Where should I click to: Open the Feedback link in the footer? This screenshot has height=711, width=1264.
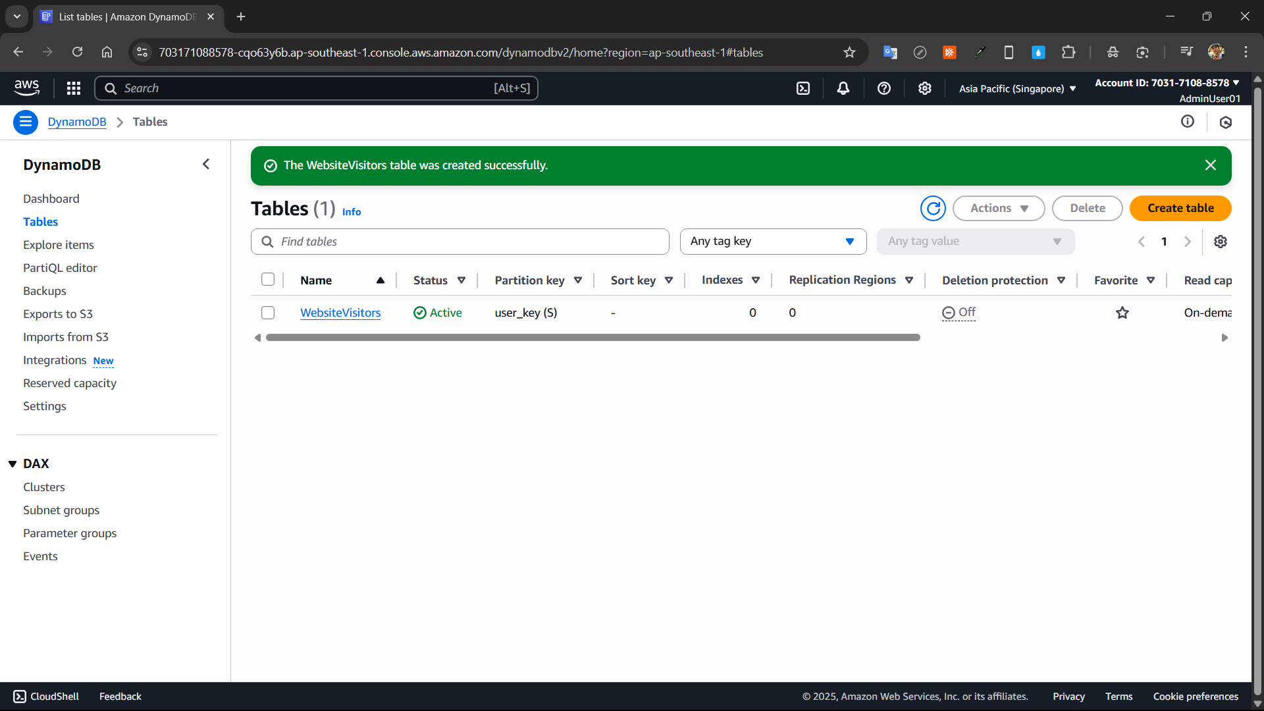click(x=120, y=697)
